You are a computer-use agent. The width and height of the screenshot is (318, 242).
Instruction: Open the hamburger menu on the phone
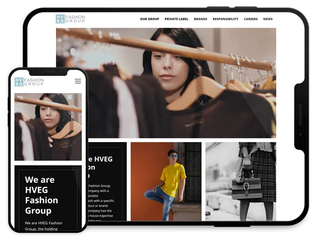78,81
